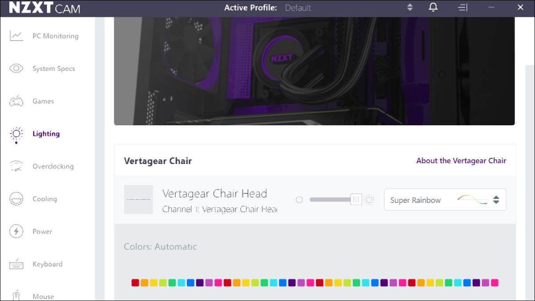The image size is (535, 301).
Task: Click the brightness slider handle
Action: 356,200
